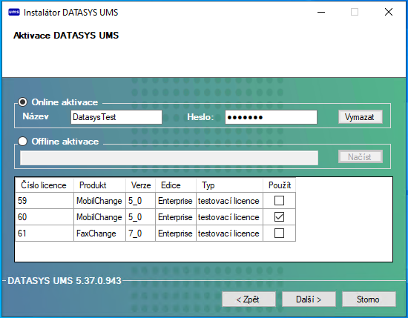Click MobilChange in licence 60 row
408x318 pixels.
pyautogui.click(x=99, y=217)
